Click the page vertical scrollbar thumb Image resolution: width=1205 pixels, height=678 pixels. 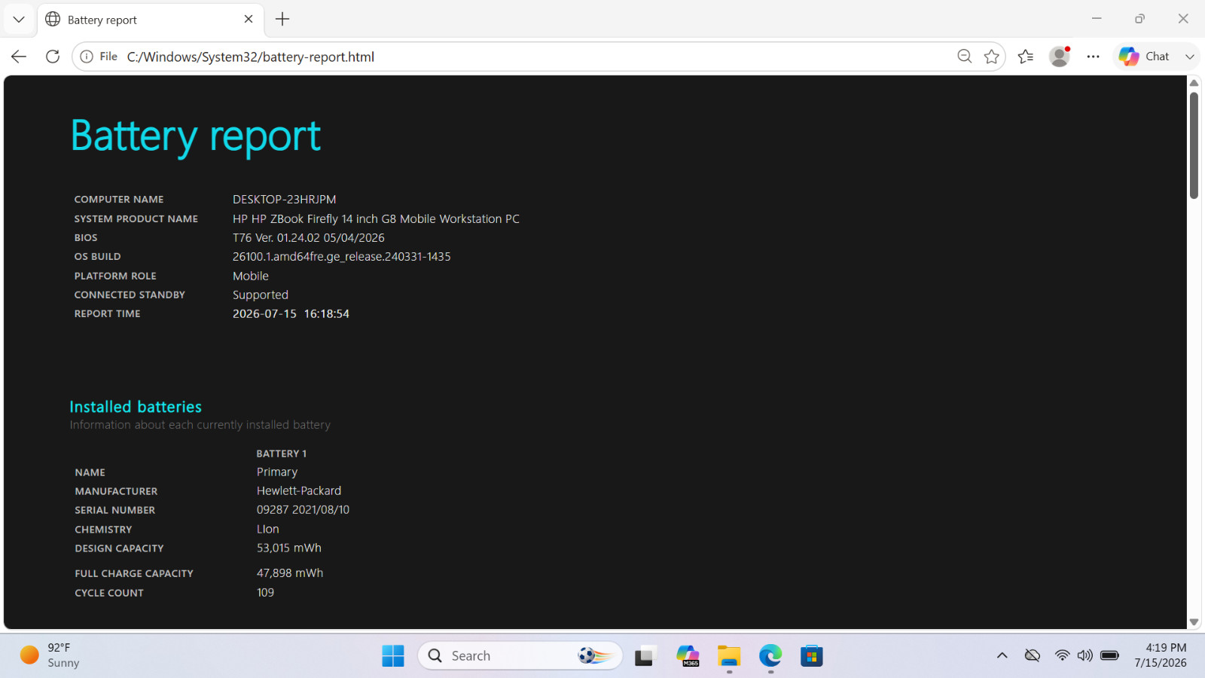click(x=1194, y=145)
